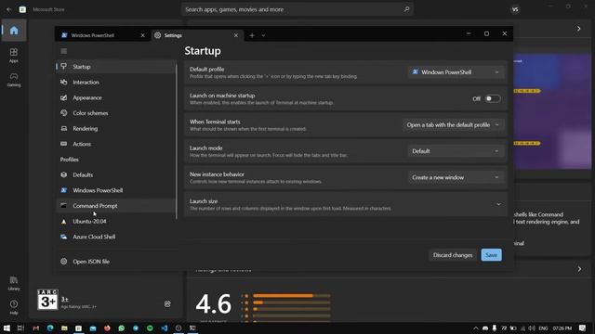Screen dimensions: 595x334
Task: Go back in Microsoft Store
Action: 8,9
